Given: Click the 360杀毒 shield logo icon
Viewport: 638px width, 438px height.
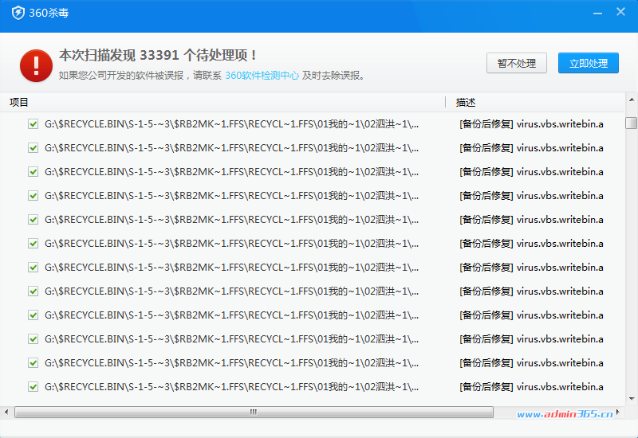Looking at the screenshot, I should point(18,13).
